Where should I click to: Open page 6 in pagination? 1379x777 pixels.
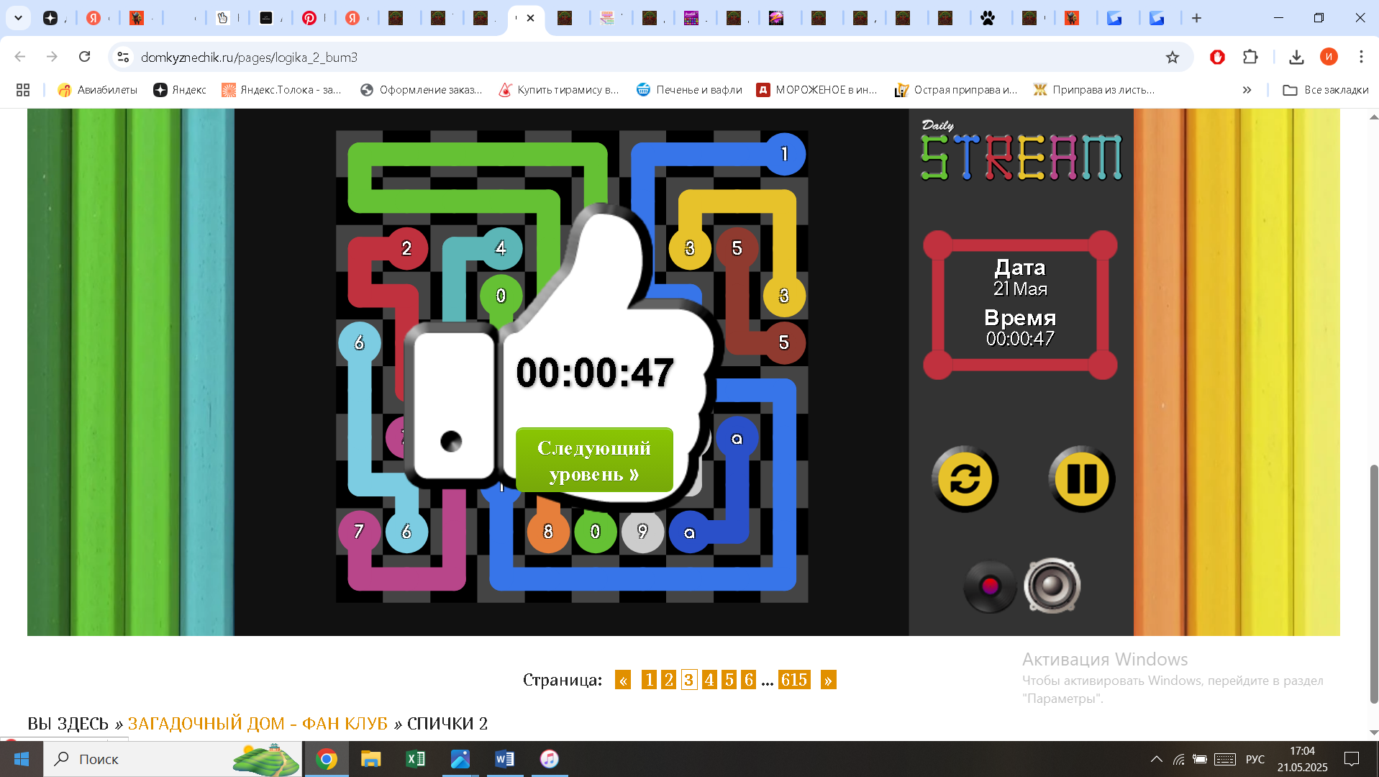[749, 680]
